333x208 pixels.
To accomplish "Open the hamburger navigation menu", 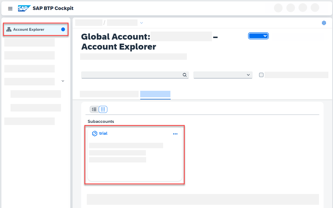I will pos(10,9).
